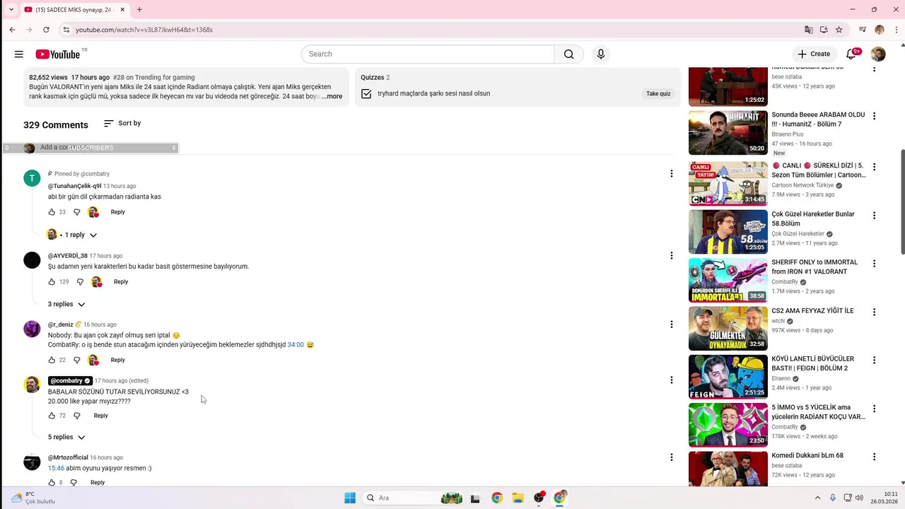
Task: Like the comment by @r_deniz
Action: click(52, 360)
